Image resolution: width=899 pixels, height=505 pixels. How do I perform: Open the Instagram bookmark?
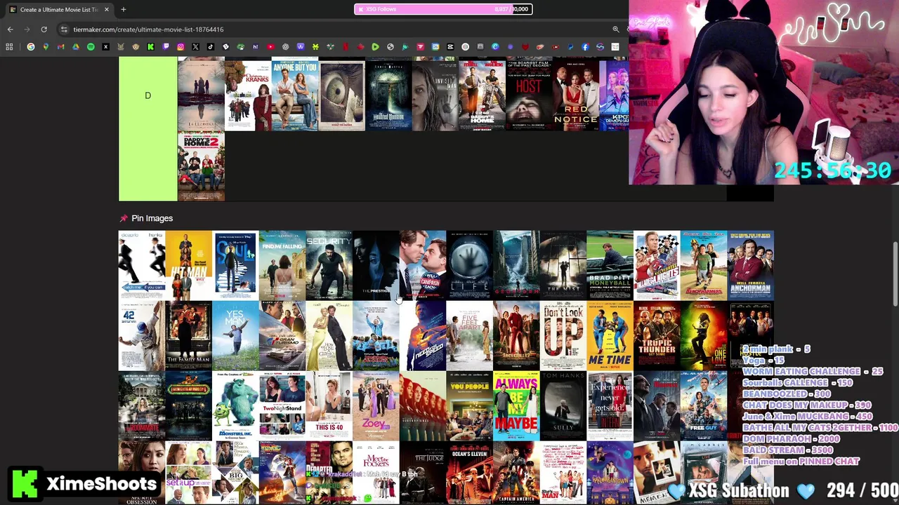[181, 47]
